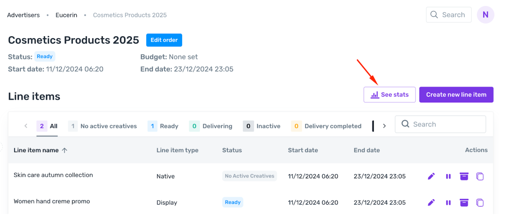The image size is (518, 219).
Task: Click the Ready badge in Women hand creme row
Action: tap(233, 202)
